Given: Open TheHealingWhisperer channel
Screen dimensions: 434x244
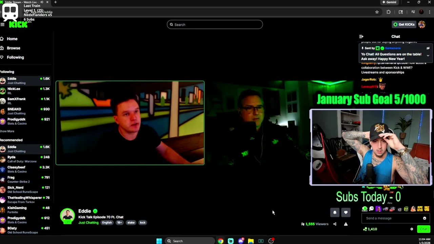Looking at the screenshot, I should point(25,200).
